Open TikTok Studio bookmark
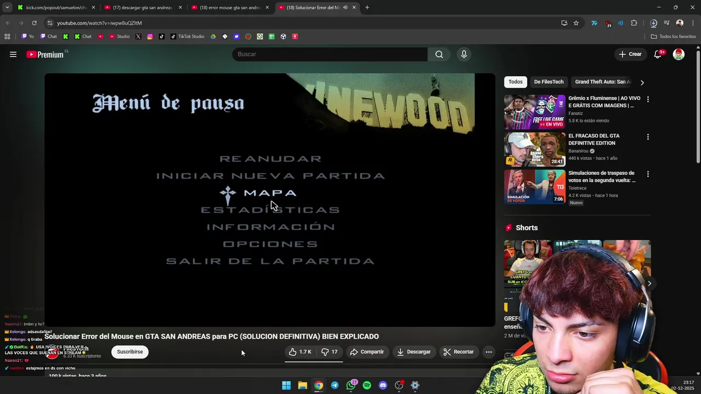This screenshot has width=701, height=394. click(x=187, y=37)
